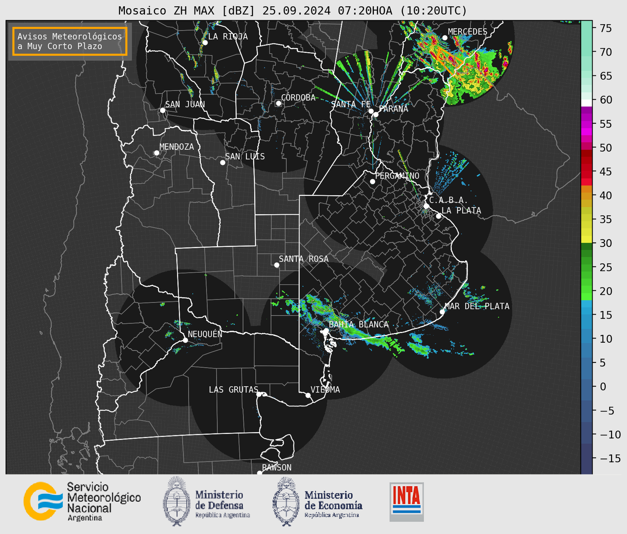This screenshot has height=534, width=627.
Task: Click the colorbar tick label 20
Action: 606,291
